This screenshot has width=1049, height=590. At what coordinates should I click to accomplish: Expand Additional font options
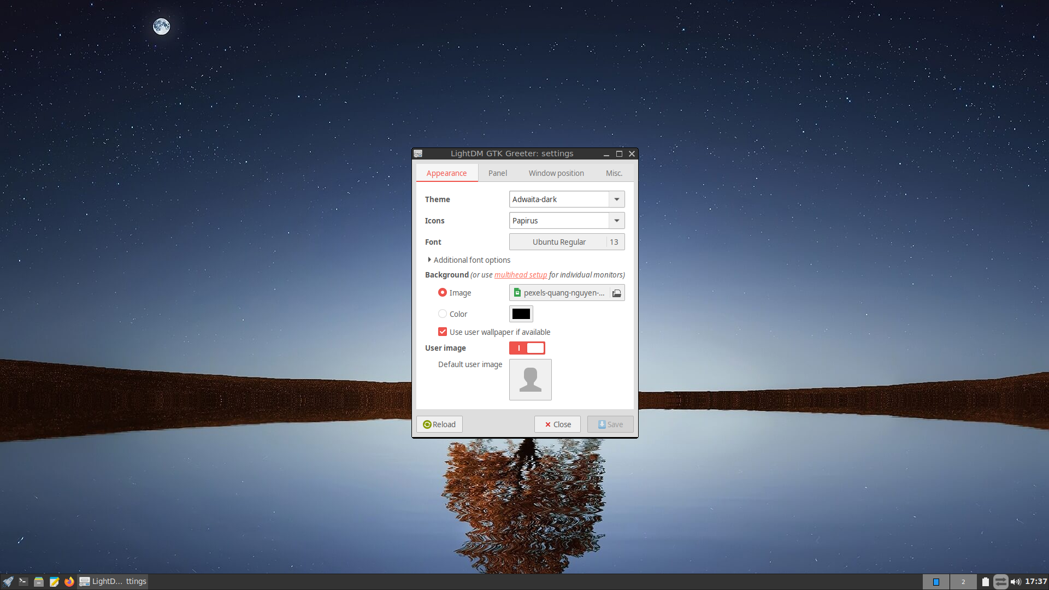[x=469, y=260]
